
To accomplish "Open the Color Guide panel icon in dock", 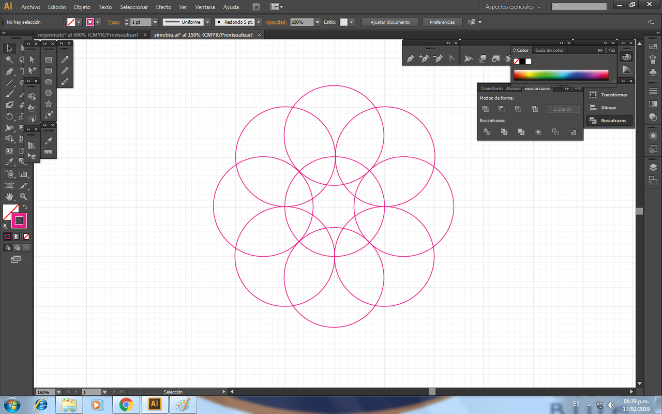I will click(x=626, y=69).
